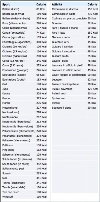The height and width of the screenshot is (202, 100).
Task: Select the Canottaggio (agonistico) row
Action: point(24,42)
